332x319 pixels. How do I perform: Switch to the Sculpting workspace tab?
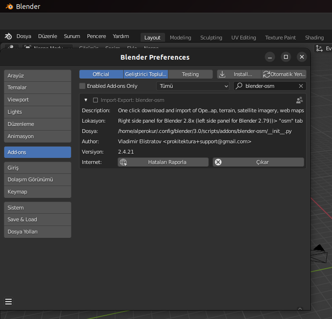pos(211,38)
